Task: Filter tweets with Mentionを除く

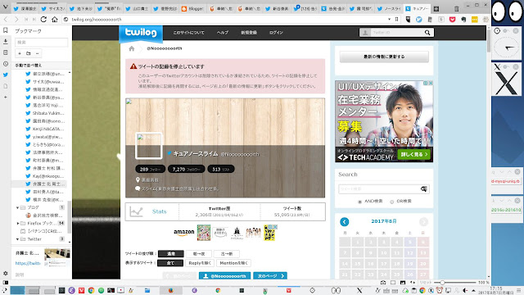Action: click(233, 263)
